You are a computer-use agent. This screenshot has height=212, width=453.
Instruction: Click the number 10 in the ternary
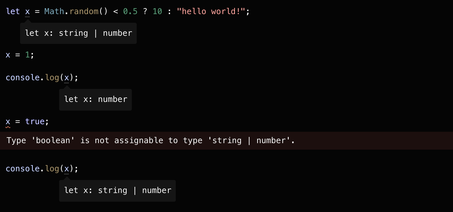157,11
